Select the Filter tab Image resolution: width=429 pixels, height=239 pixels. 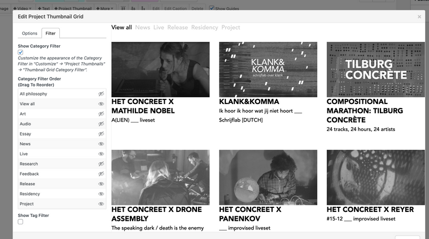50,33
